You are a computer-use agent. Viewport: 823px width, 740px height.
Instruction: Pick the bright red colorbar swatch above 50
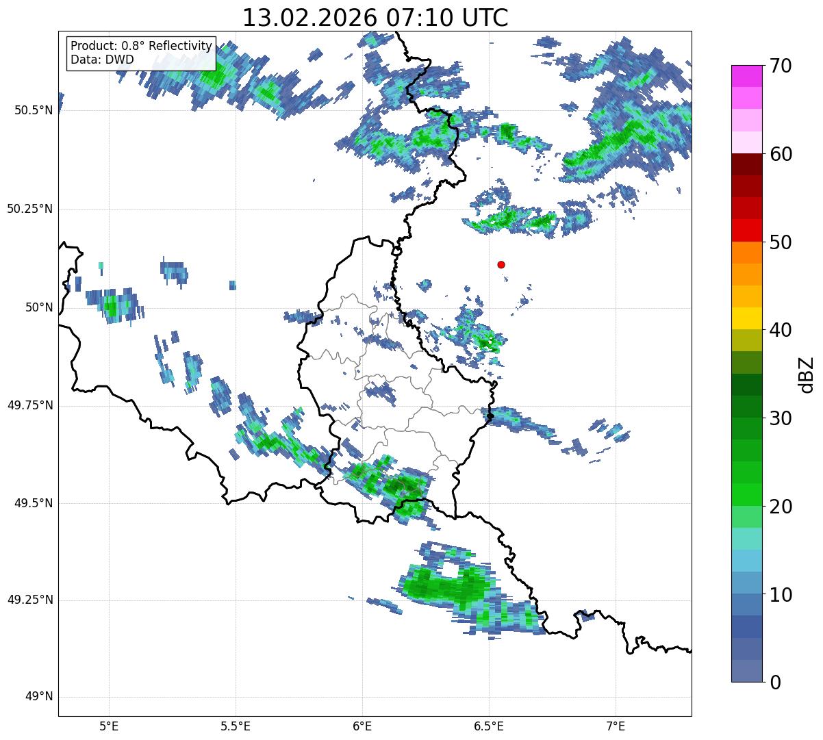coord(746,231)
